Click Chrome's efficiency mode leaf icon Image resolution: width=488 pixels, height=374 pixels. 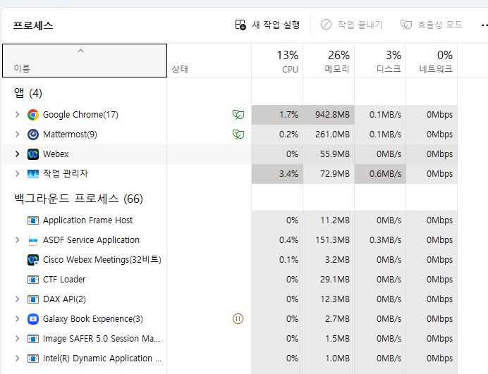238,115
